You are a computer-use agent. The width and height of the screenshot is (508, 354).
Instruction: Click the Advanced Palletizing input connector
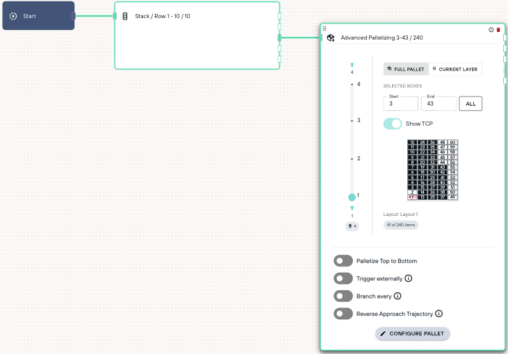[x=321, y=38]
